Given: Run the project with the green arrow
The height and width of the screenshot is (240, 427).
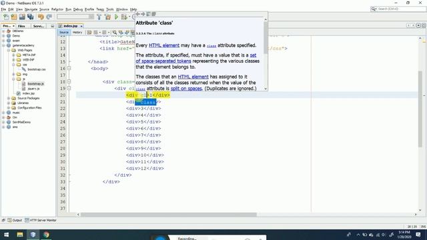Looking at the screenshot, I should coord(116,17).
